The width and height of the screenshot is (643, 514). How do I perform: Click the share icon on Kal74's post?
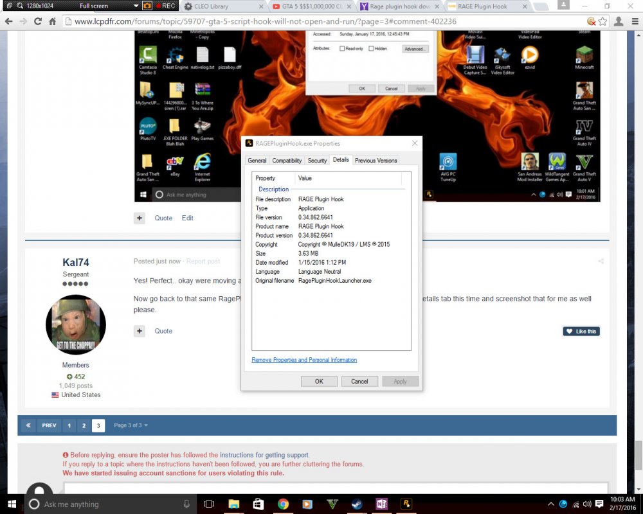[601, 261]
